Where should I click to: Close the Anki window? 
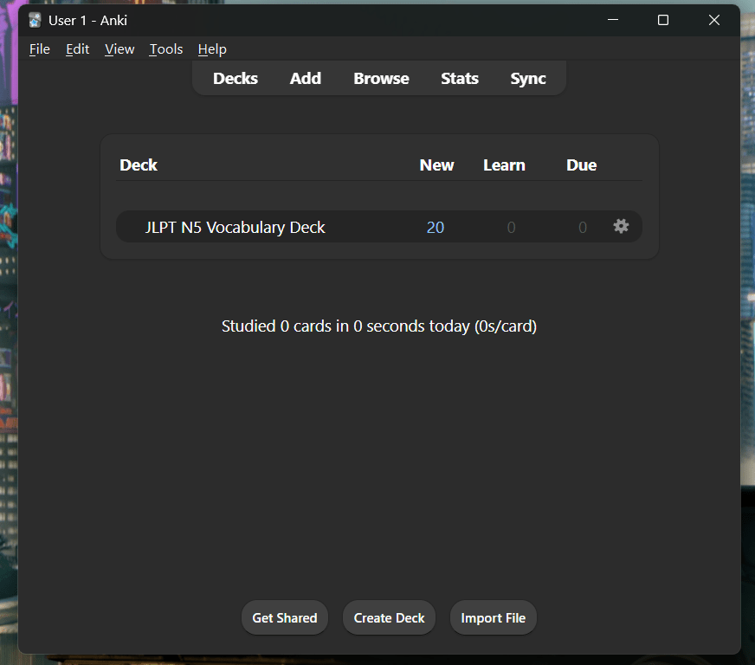tap(714, 20)
